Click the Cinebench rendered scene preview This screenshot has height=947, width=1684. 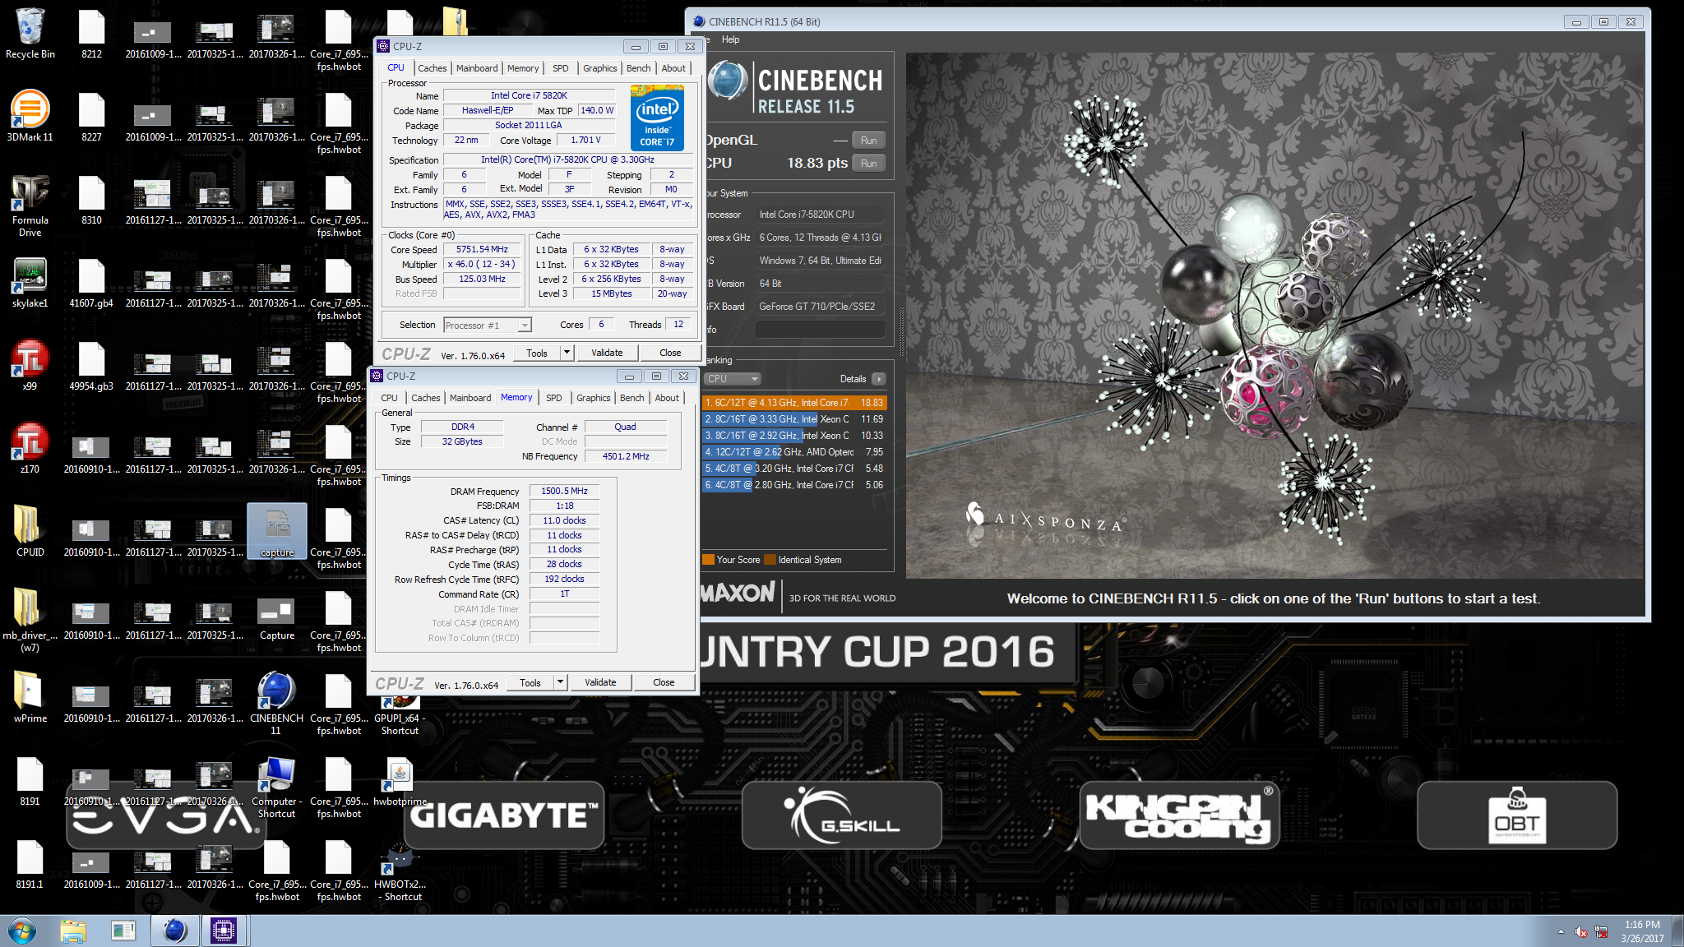[1275, 316]
